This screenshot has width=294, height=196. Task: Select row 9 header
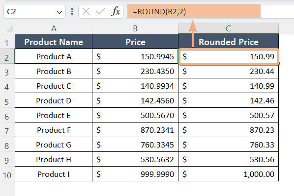click(7, 159)
